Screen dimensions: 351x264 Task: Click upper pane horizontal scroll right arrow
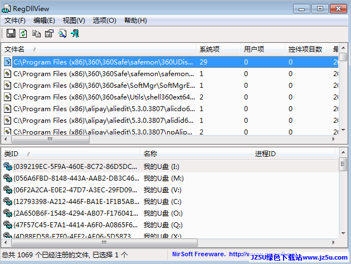point(334,139)
